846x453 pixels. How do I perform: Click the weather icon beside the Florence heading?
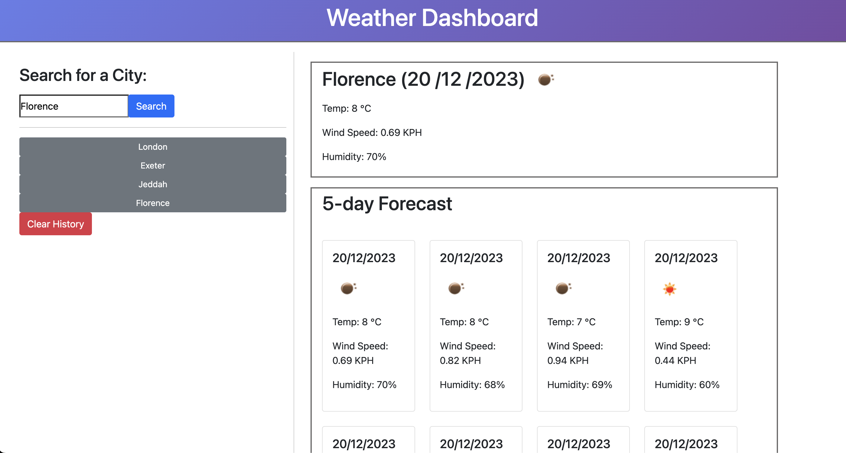(545, 79)
